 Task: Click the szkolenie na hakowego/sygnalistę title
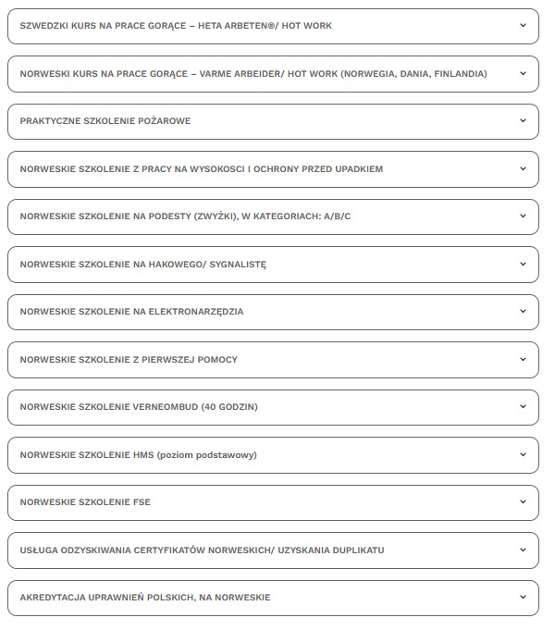click(x=142, y=265)
